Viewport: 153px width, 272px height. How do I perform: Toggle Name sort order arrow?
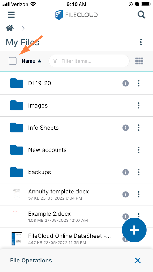coord(39,61)
